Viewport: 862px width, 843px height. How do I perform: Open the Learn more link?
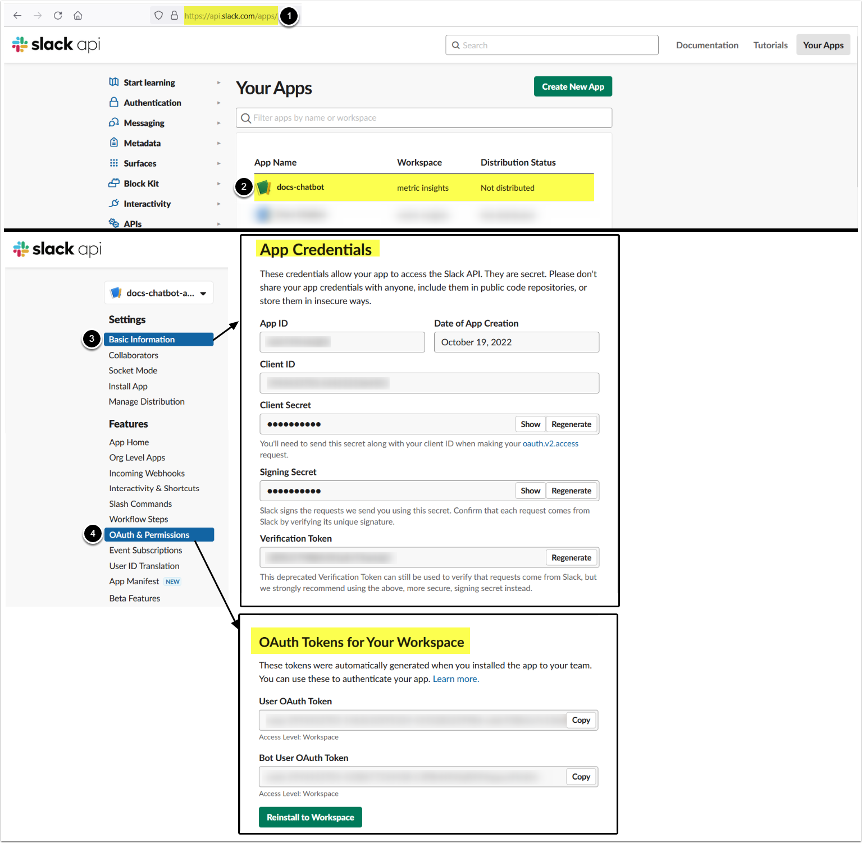click(456, 679)
